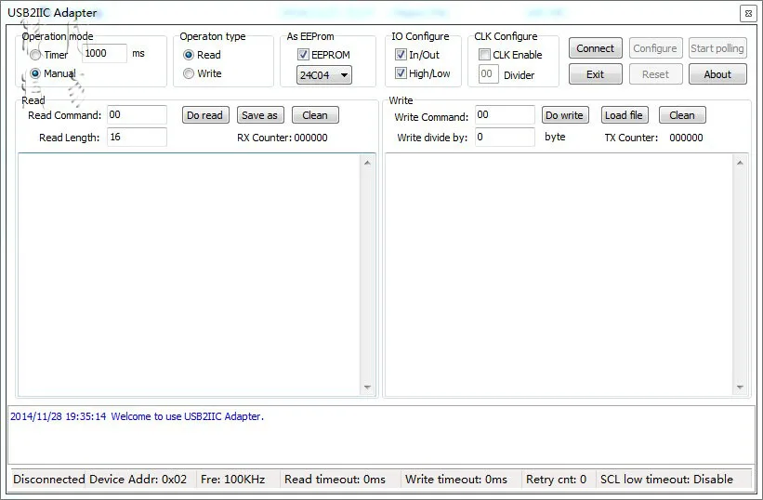The height and width of the screenshot is (500, 763).
Task: Select the Read operation type
Action: [x=189, y=55]
